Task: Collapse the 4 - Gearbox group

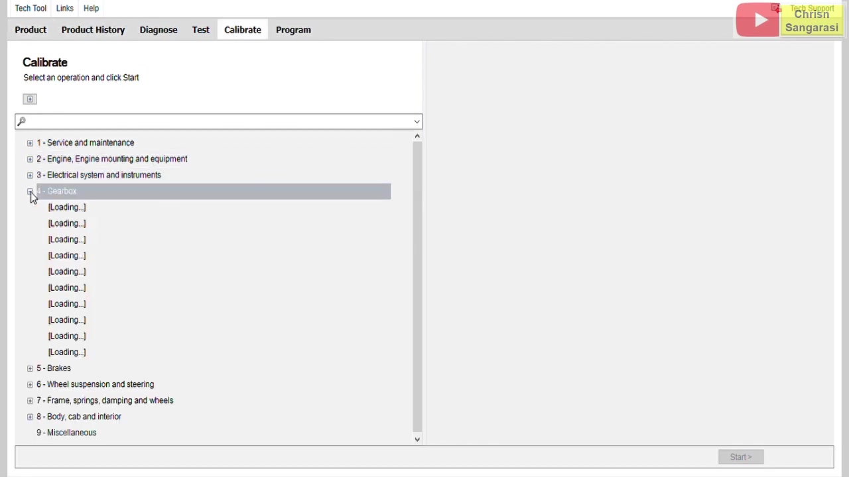Action: click(x=30, y=191)
